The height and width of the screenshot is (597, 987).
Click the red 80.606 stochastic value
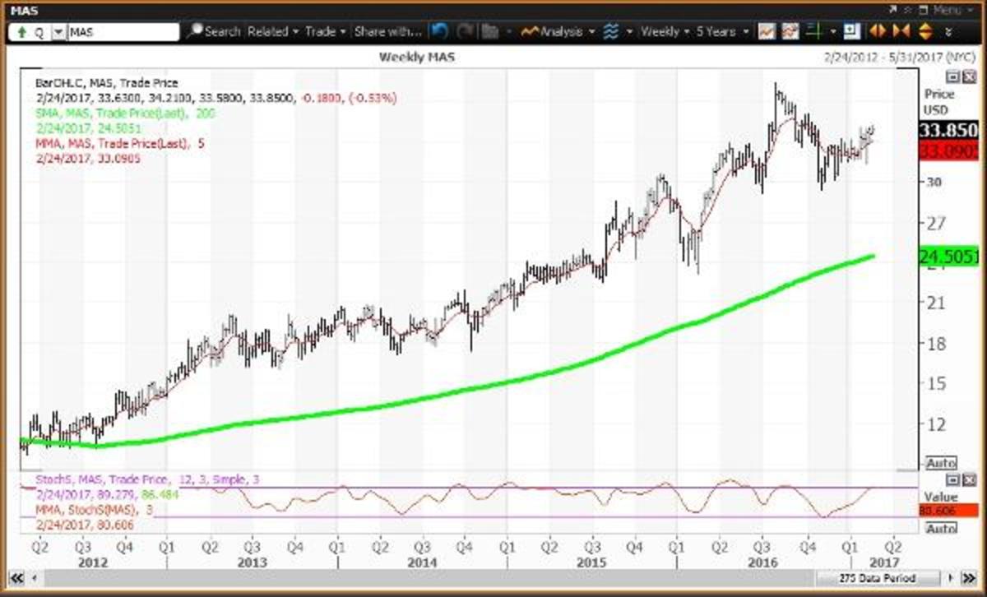[x=948, y=510]
